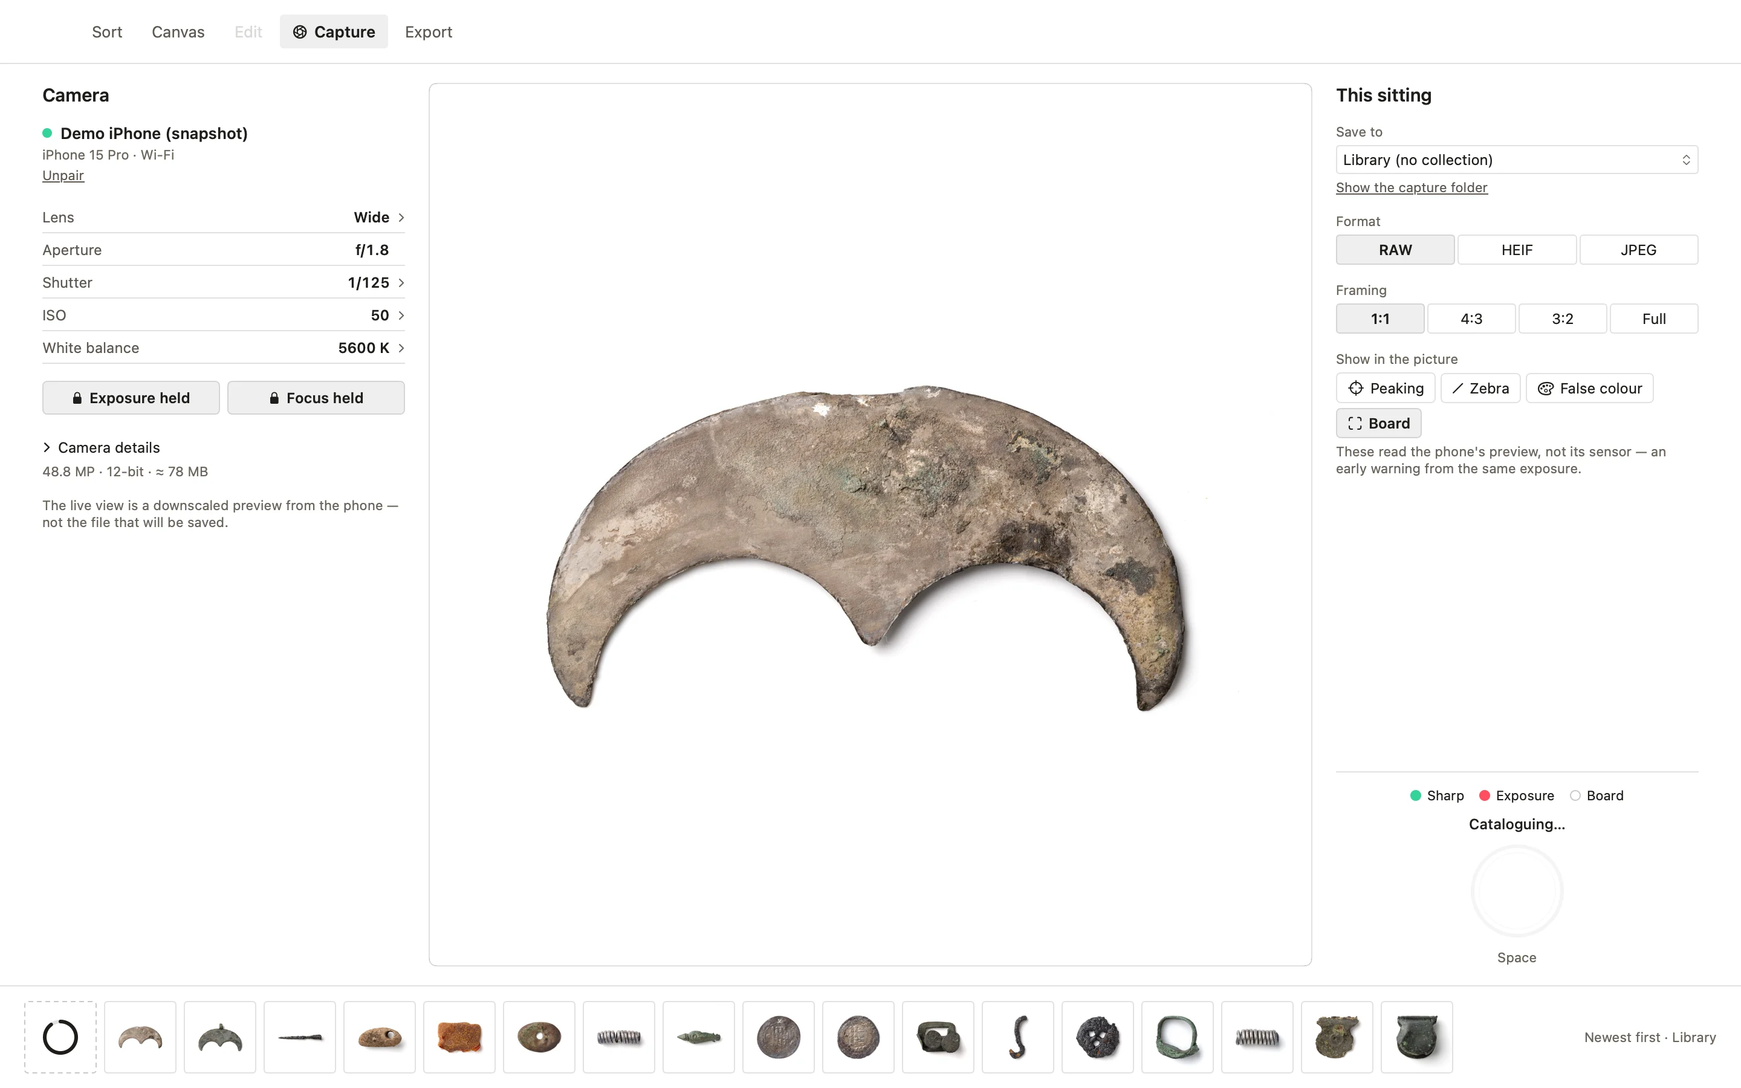
Task: Click the Aperture f/1.8 value
Action: (371, 250)
